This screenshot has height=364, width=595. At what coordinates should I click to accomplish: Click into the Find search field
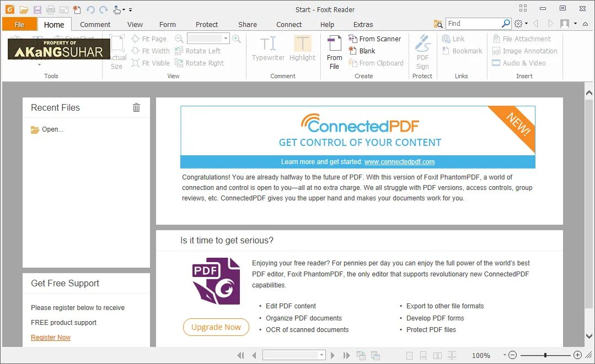point(474,24)
